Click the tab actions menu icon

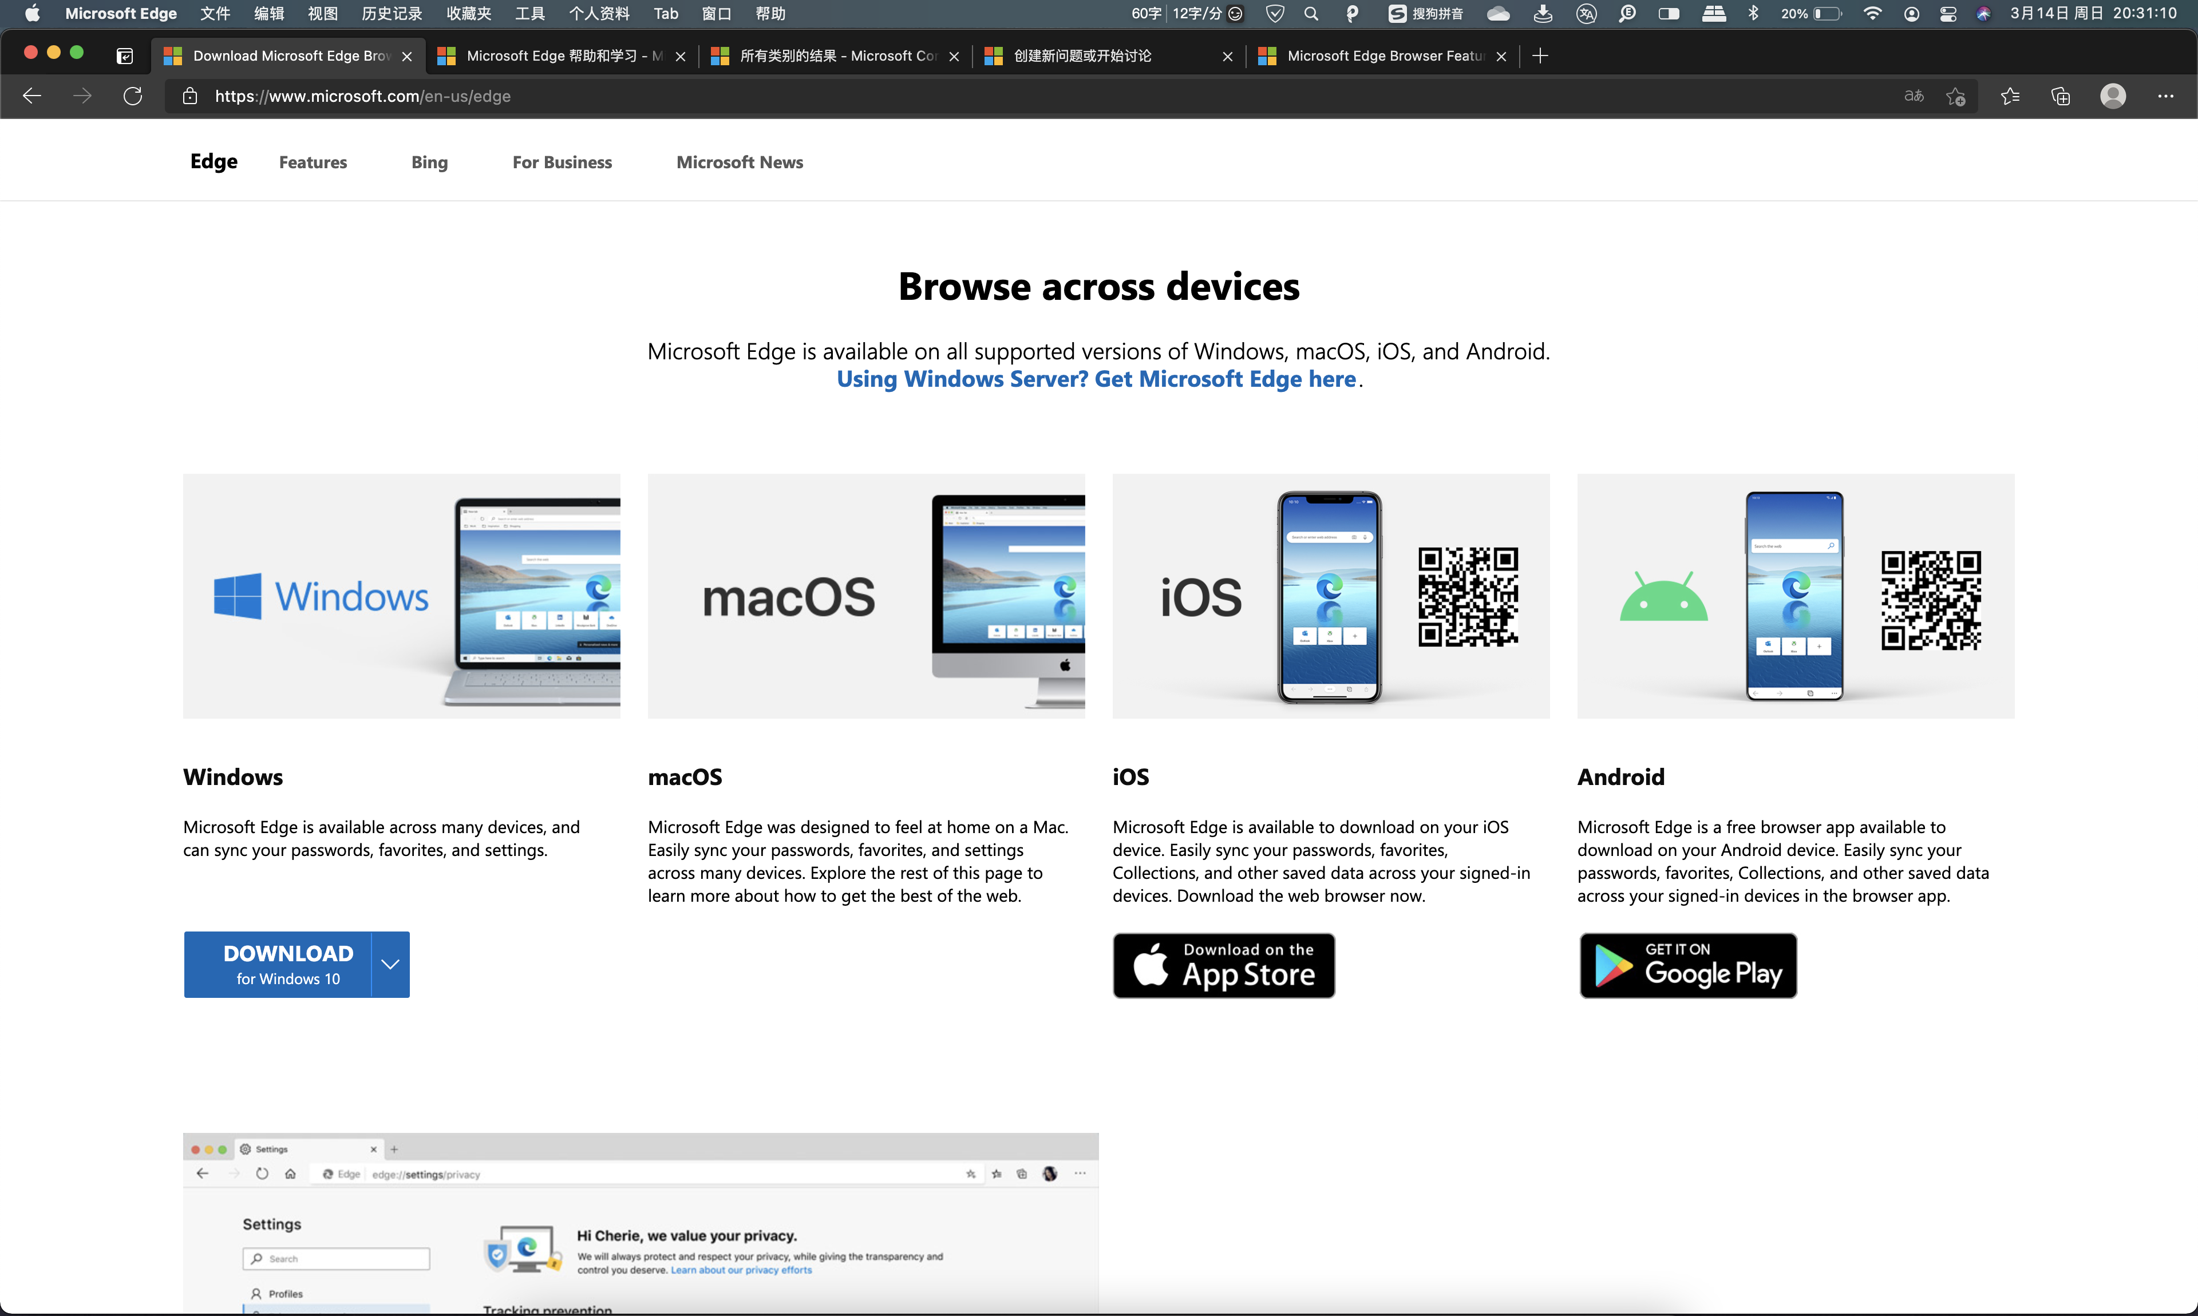point(125,56)
